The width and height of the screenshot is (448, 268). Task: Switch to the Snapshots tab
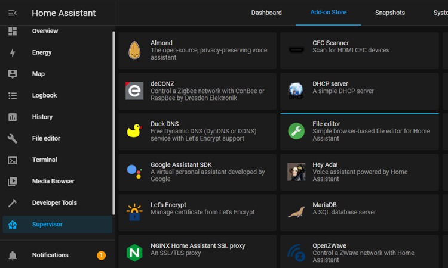point(390,13)
